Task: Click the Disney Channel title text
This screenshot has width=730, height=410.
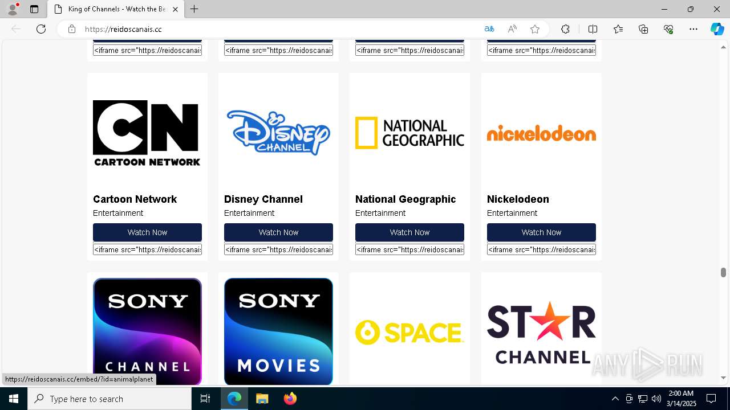Action: click(263, 199)
